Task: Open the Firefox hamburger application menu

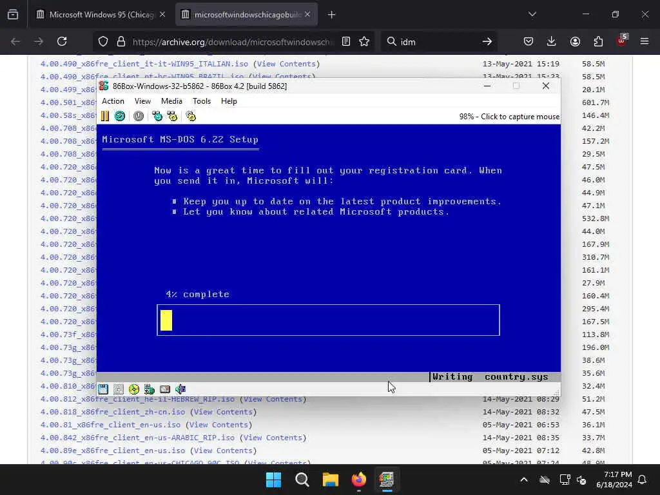Action: click(645, 41)
